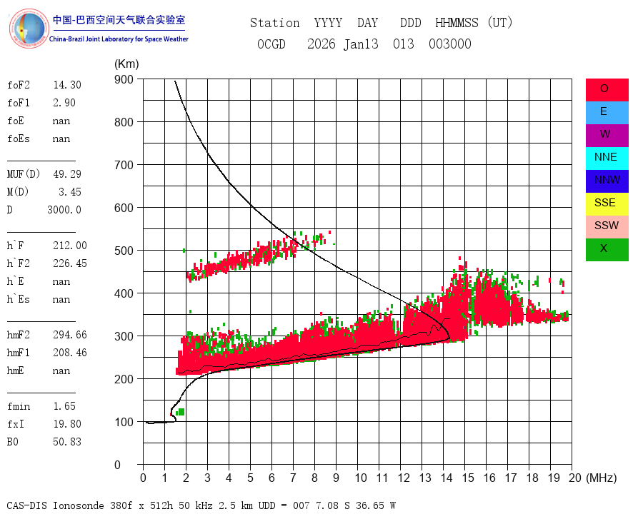
Task: Click the cyan NNE legend swatch
Action: [607, 158]
